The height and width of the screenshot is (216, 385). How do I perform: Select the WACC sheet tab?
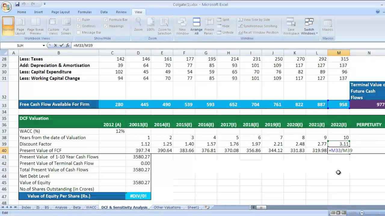(x=91, y=207)
